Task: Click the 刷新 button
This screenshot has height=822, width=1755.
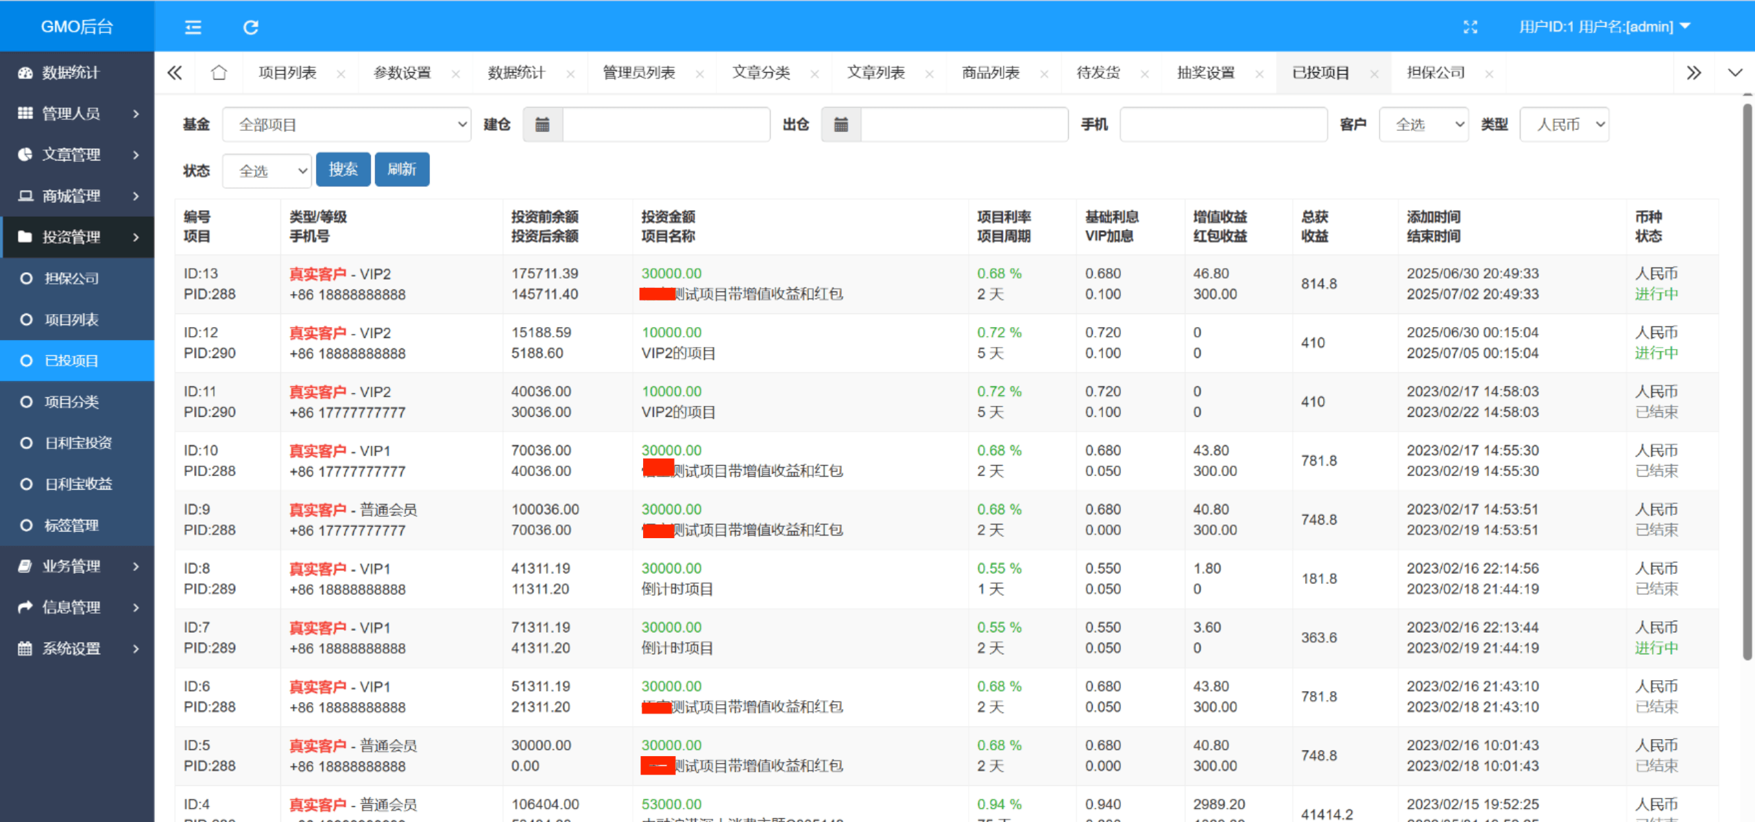Action: (x=402, y=169)
